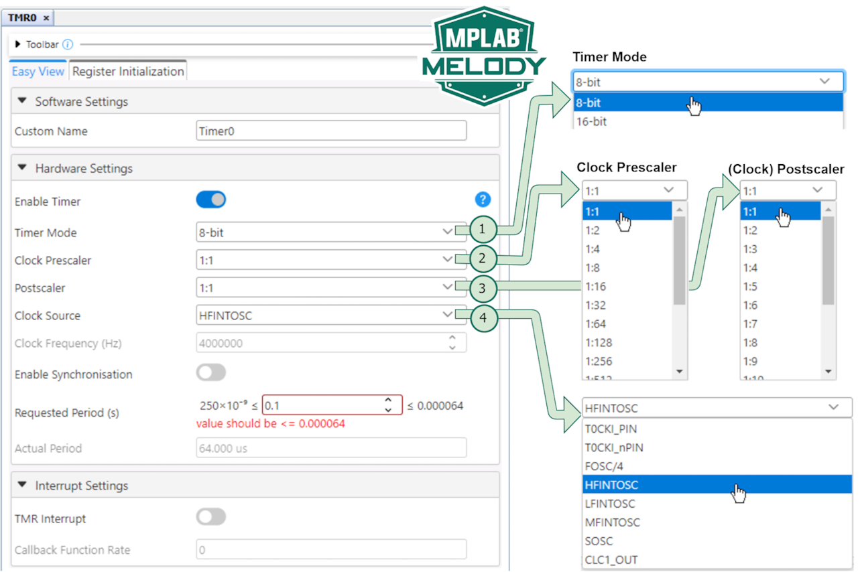860x572 pixels.
Task: Select 1:1 in Postscaler list
Action: [x=780, y=212]
